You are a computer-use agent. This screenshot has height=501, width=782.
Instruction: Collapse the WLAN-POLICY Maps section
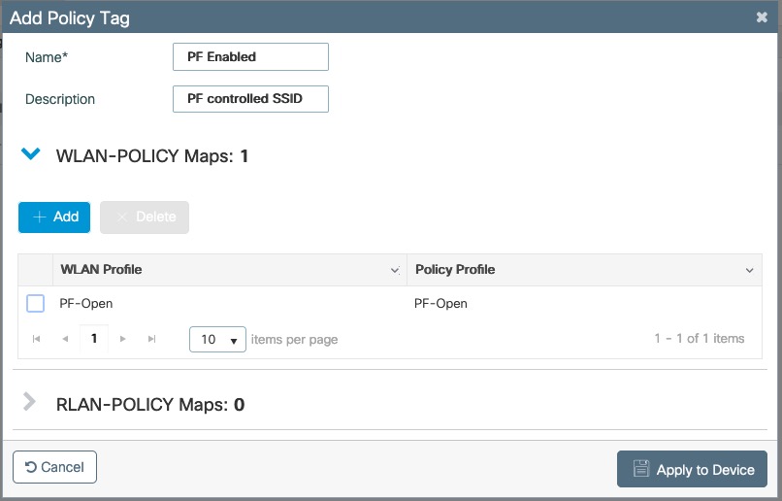(31, 154)
